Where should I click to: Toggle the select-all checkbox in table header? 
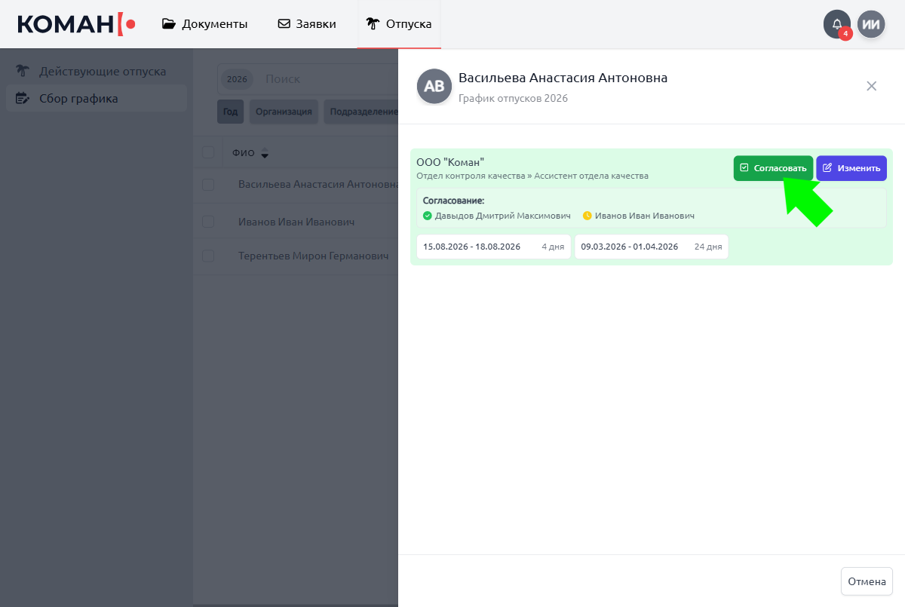click(x=208, y=153)
